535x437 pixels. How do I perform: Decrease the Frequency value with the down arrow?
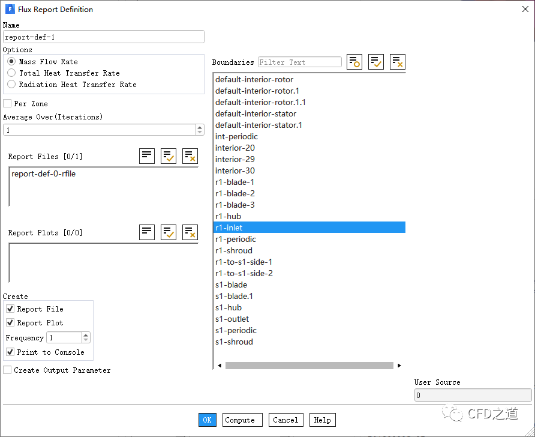[86, 340]
